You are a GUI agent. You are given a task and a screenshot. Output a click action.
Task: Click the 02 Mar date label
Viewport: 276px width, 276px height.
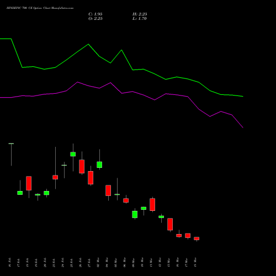(98, 262)
